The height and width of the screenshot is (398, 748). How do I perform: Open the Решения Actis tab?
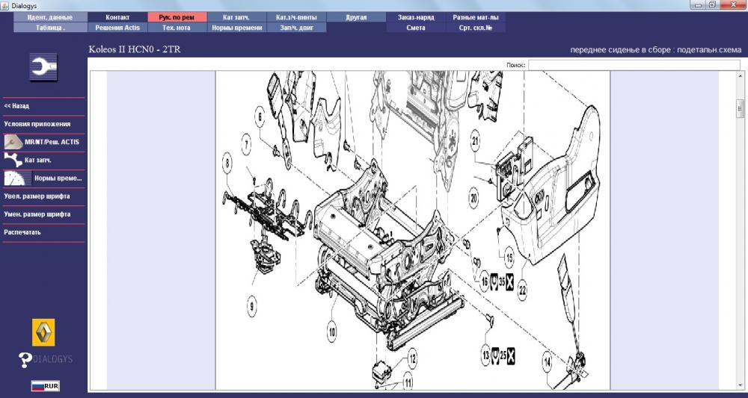tap(117, 28)
